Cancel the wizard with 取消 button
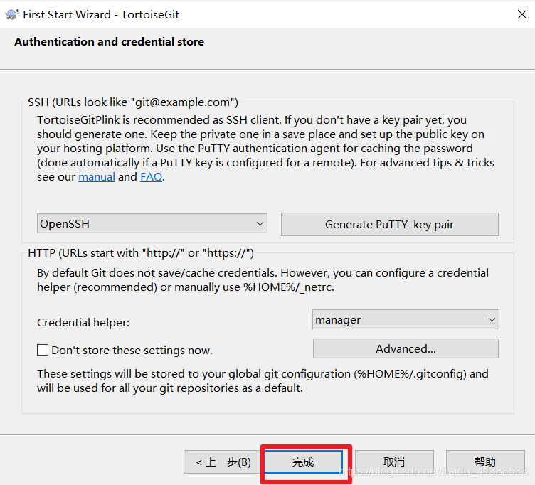The height and width of the screenshot is (485, 535). pos(394,462)
